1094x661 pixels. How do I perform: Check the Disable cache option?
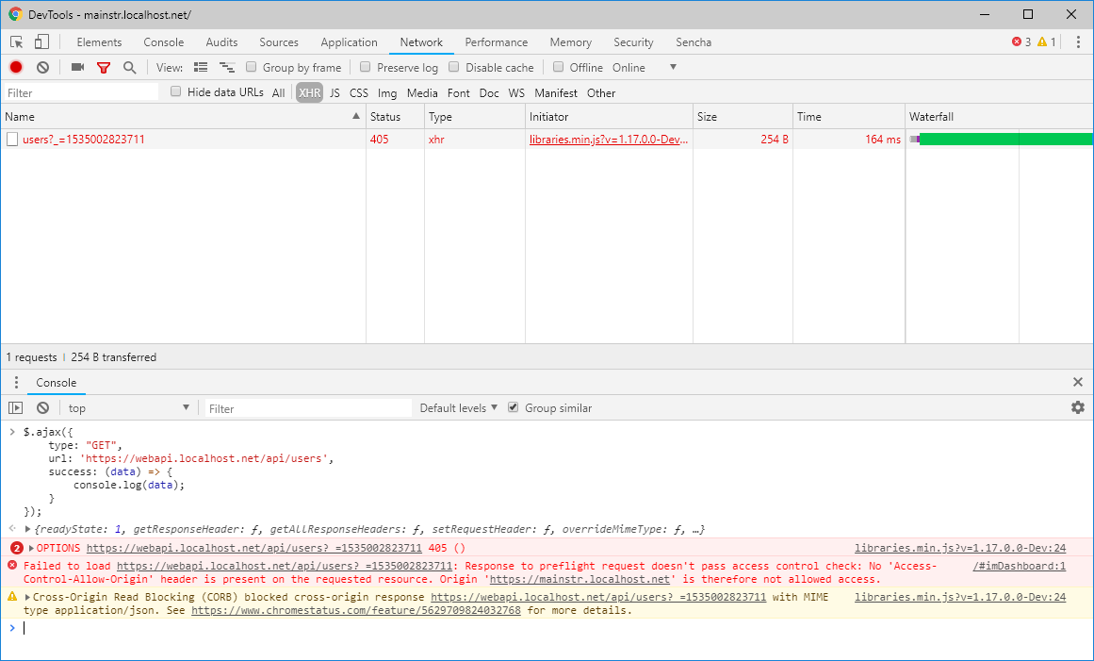click(x=453, y=67)
